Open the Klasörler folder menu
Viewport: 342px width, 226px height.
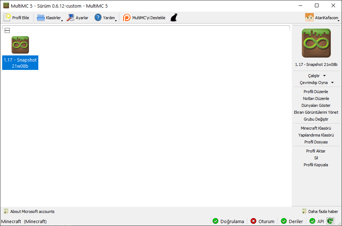(x=50, y=18)
